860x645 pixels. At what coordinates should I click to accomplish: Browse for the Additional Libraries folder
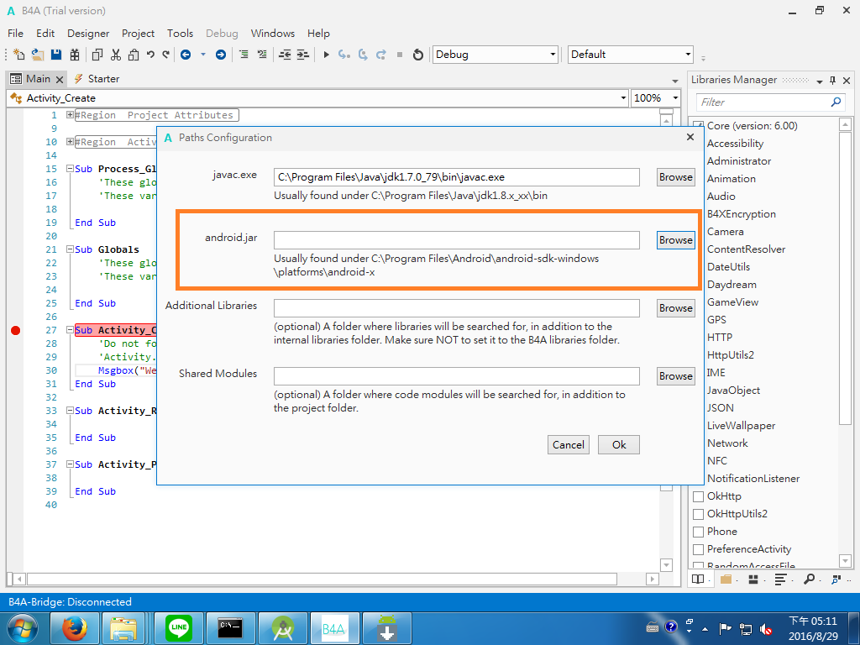click(x=676, y=308)
